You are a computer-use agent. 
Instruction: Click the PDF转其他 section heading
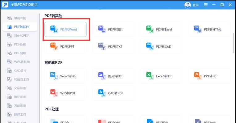click(53, 16)
